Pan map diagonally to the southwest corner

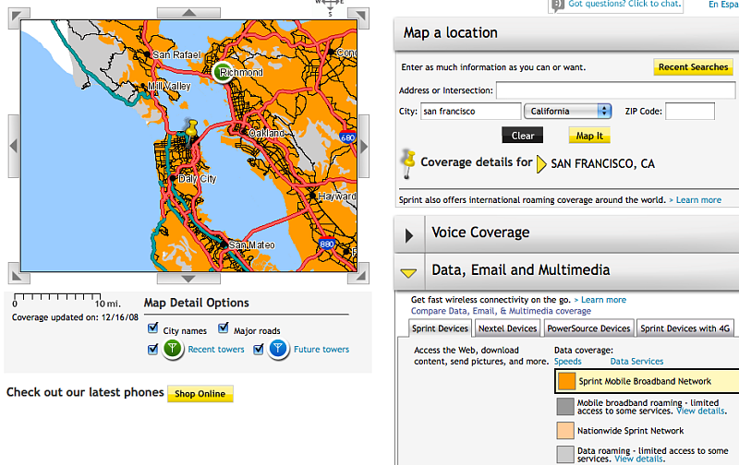18,274
